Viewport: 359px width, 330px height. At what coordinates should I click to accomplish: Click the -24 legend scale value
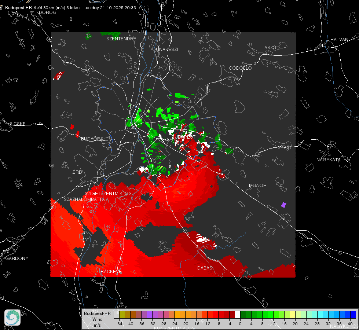coord(174,324)
